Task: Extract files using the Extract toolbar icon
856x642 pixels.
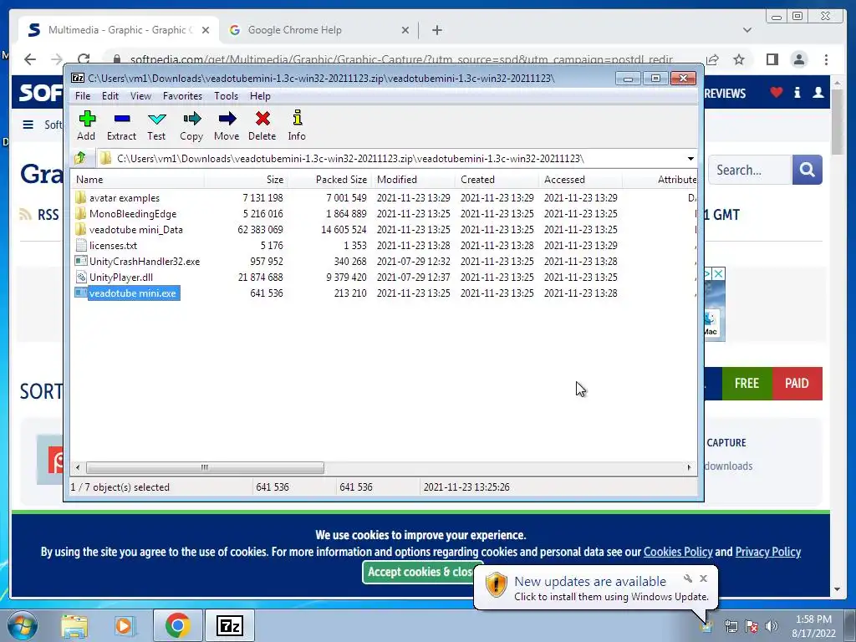Action: pos(121,125)
